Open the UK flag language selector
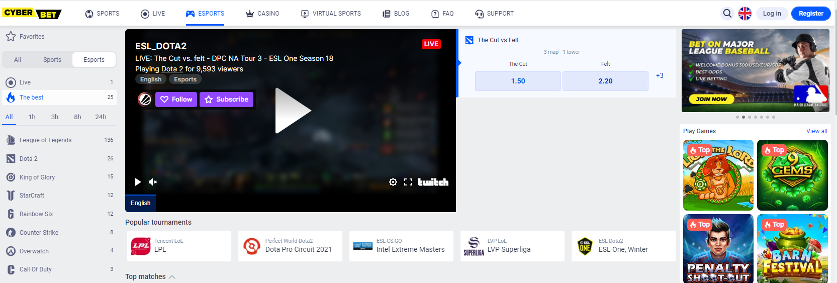The height and width of the screenshot is (283, 837). point(745,14)
